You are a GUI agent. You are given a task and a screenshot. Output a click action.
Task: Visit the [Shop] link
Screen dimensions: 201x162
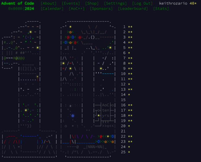92,3
